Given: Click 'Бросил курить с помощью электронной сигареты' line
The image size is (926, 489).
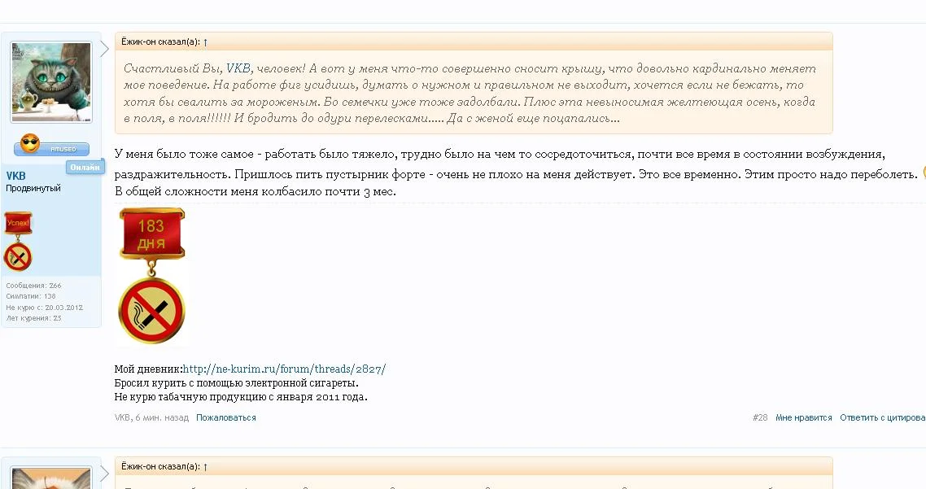Looking at the screenshot, I should pos(236,382).
